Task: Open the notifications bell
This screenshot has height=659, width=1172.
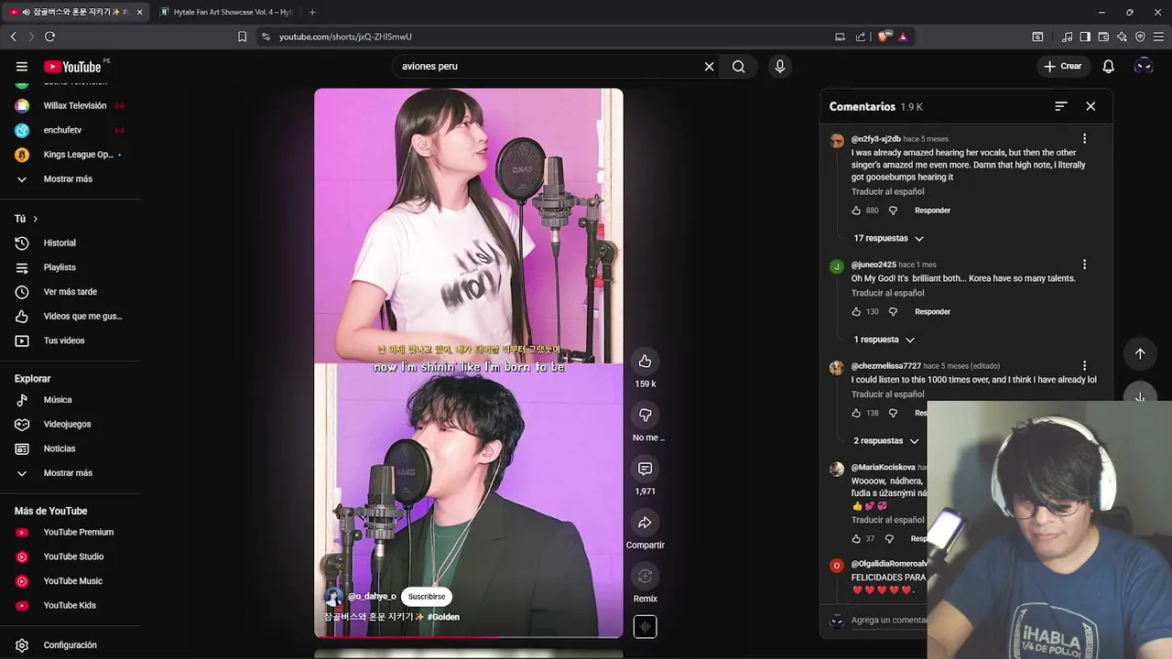Action: pyautogui.click(x=1108, y=66)
